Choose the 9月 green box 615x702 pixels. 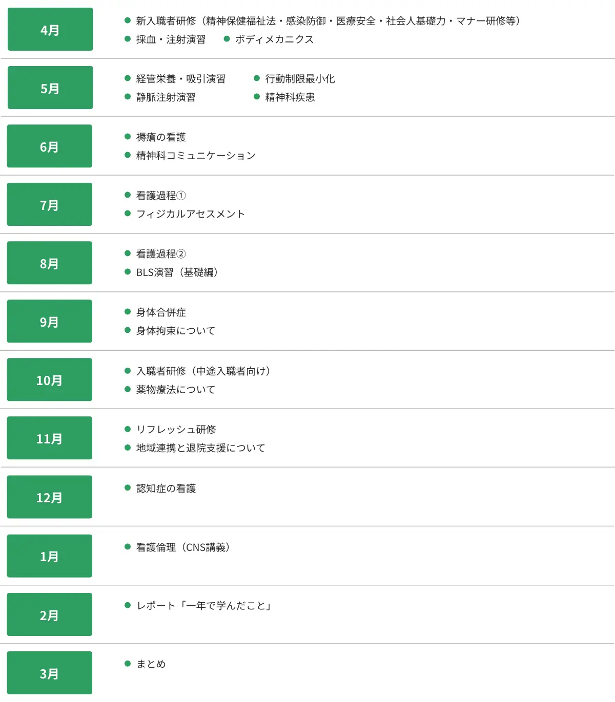[x=50, y=321]
